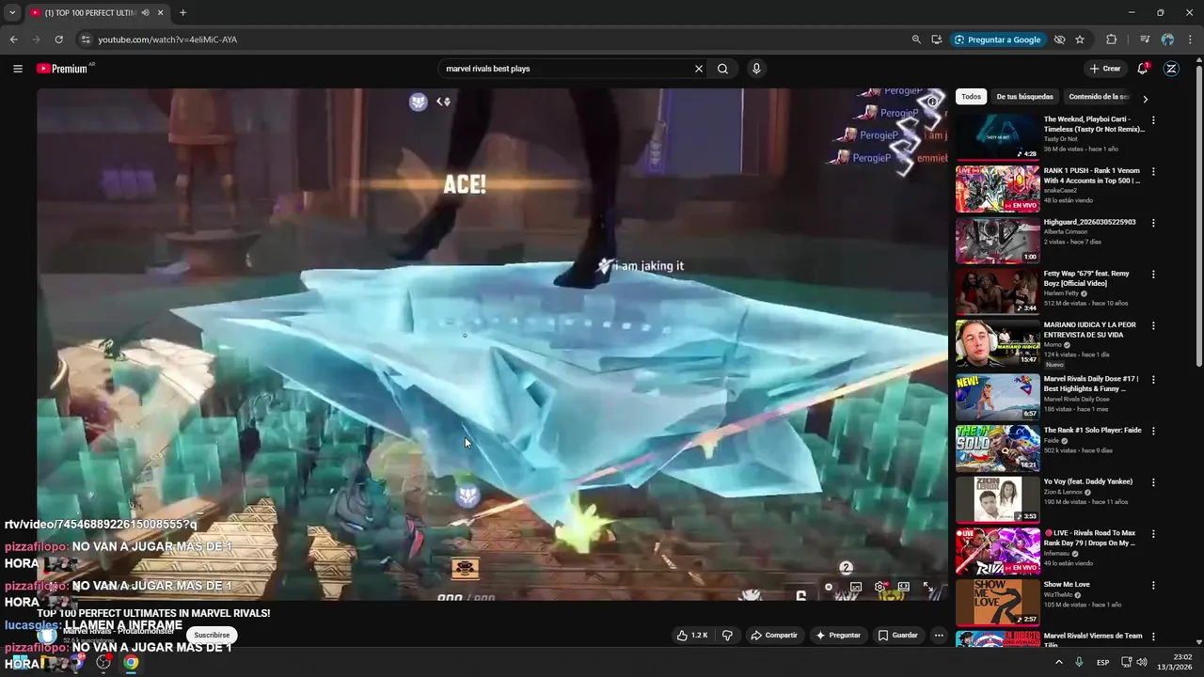Switch the player to theater mode
The height and width of the screenshot is (677, 1204).
coord(903,587)
